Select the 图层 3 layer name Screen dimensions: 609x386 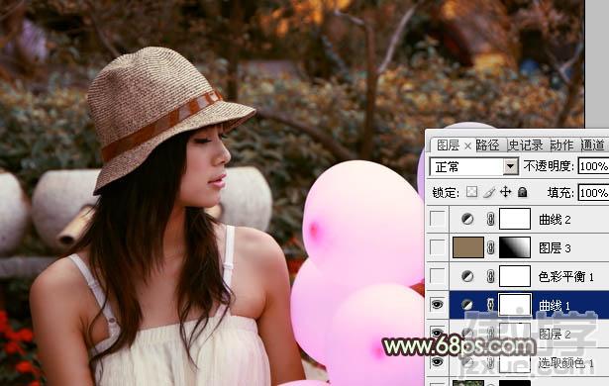555,248
